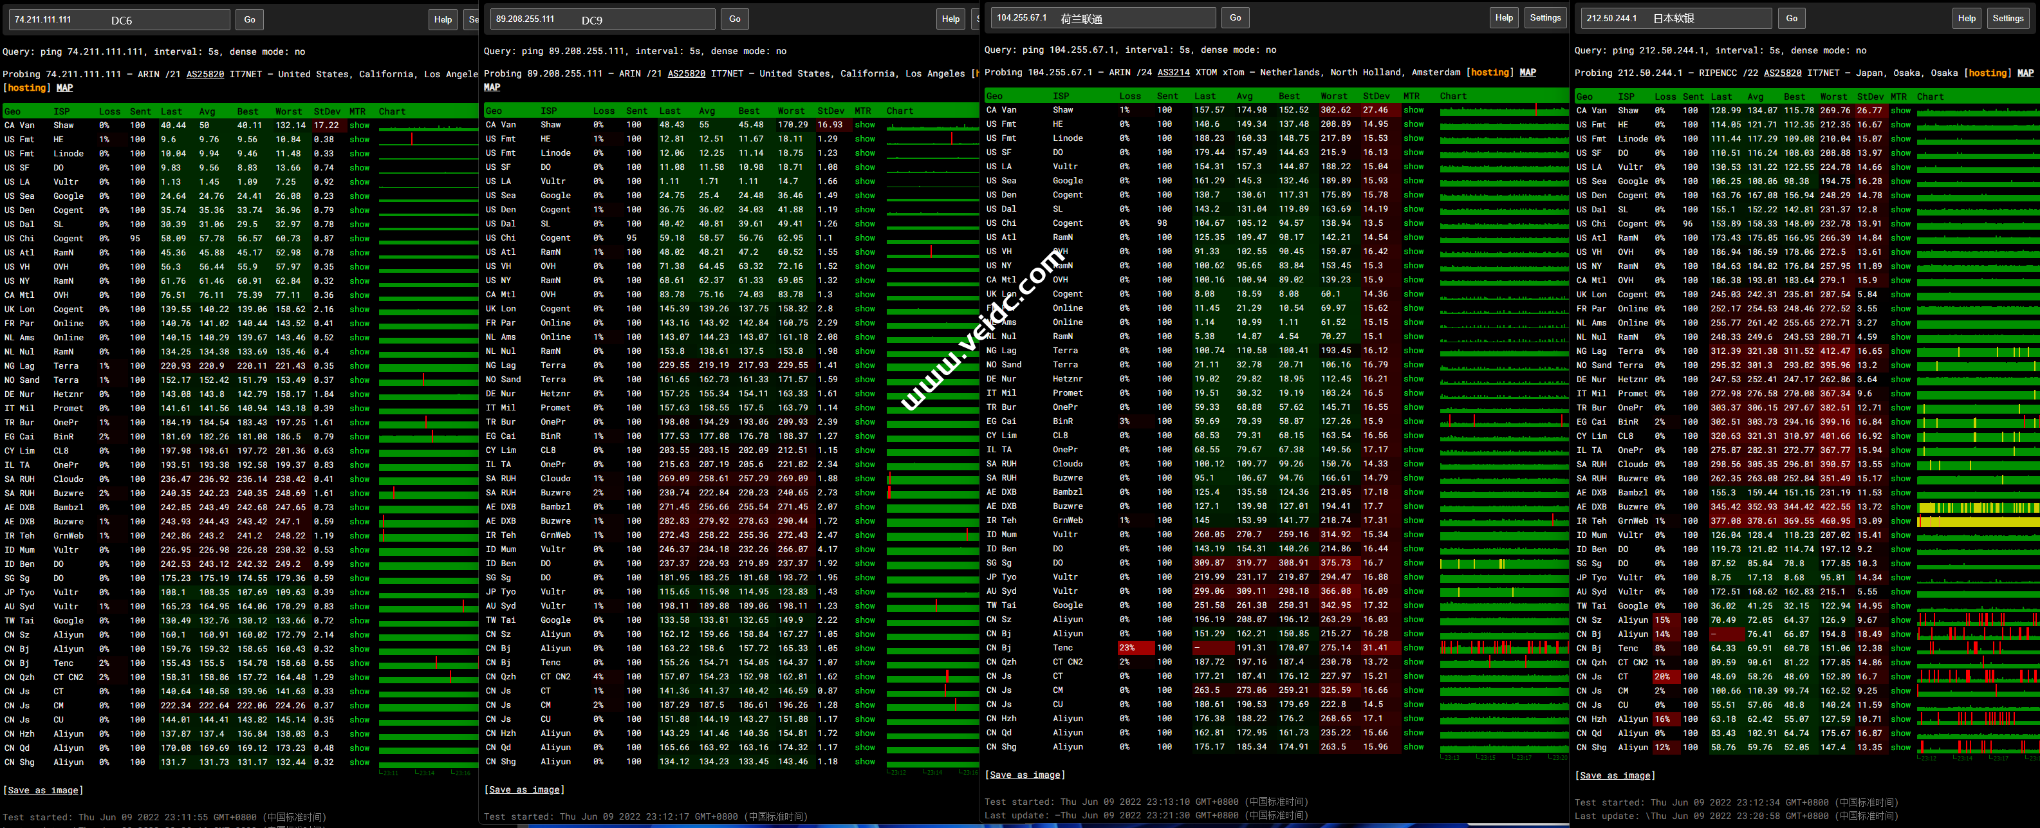Open AS3214 link in the Amsterdam panel

tap(1173, 72)
